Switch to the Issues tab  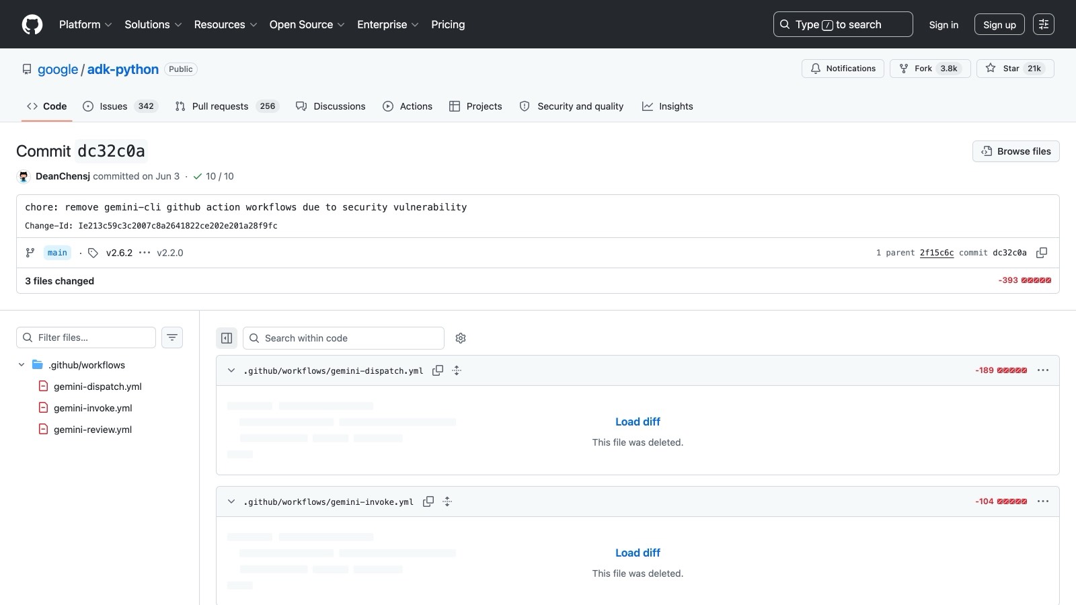click(x=120, y=106)
